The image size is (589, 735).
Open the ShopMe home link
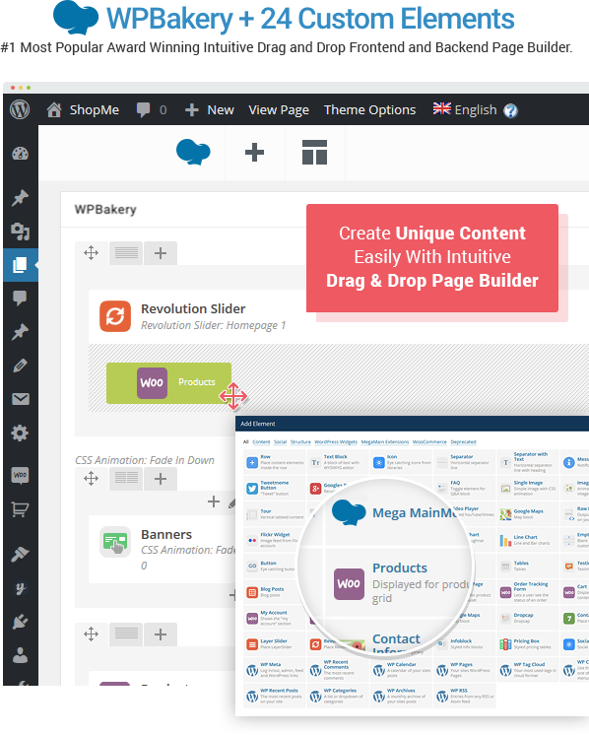pyautogui.click(x=83, y=109)
